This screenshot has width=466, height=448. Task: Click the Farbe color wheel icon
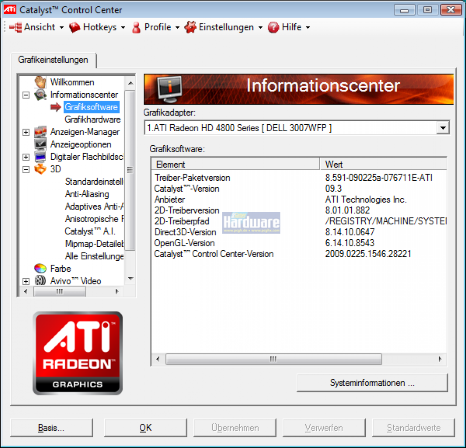pos(40,268)
